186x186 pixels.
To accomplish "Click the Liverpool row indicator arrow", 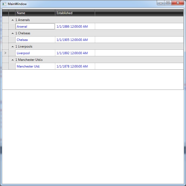I will [x=5, y=53].
